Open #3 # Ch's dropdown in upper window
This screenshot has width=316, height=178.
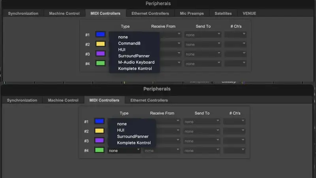pyautogui.click(x=235, y=54)
